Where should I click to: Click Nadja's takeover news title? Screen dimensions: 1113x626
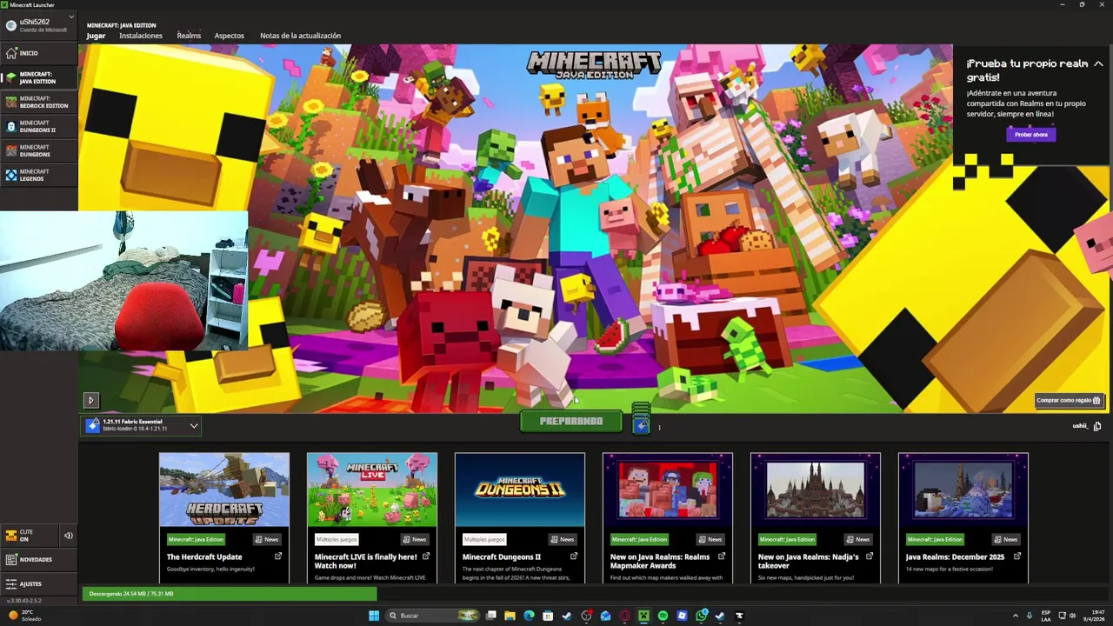809,561
